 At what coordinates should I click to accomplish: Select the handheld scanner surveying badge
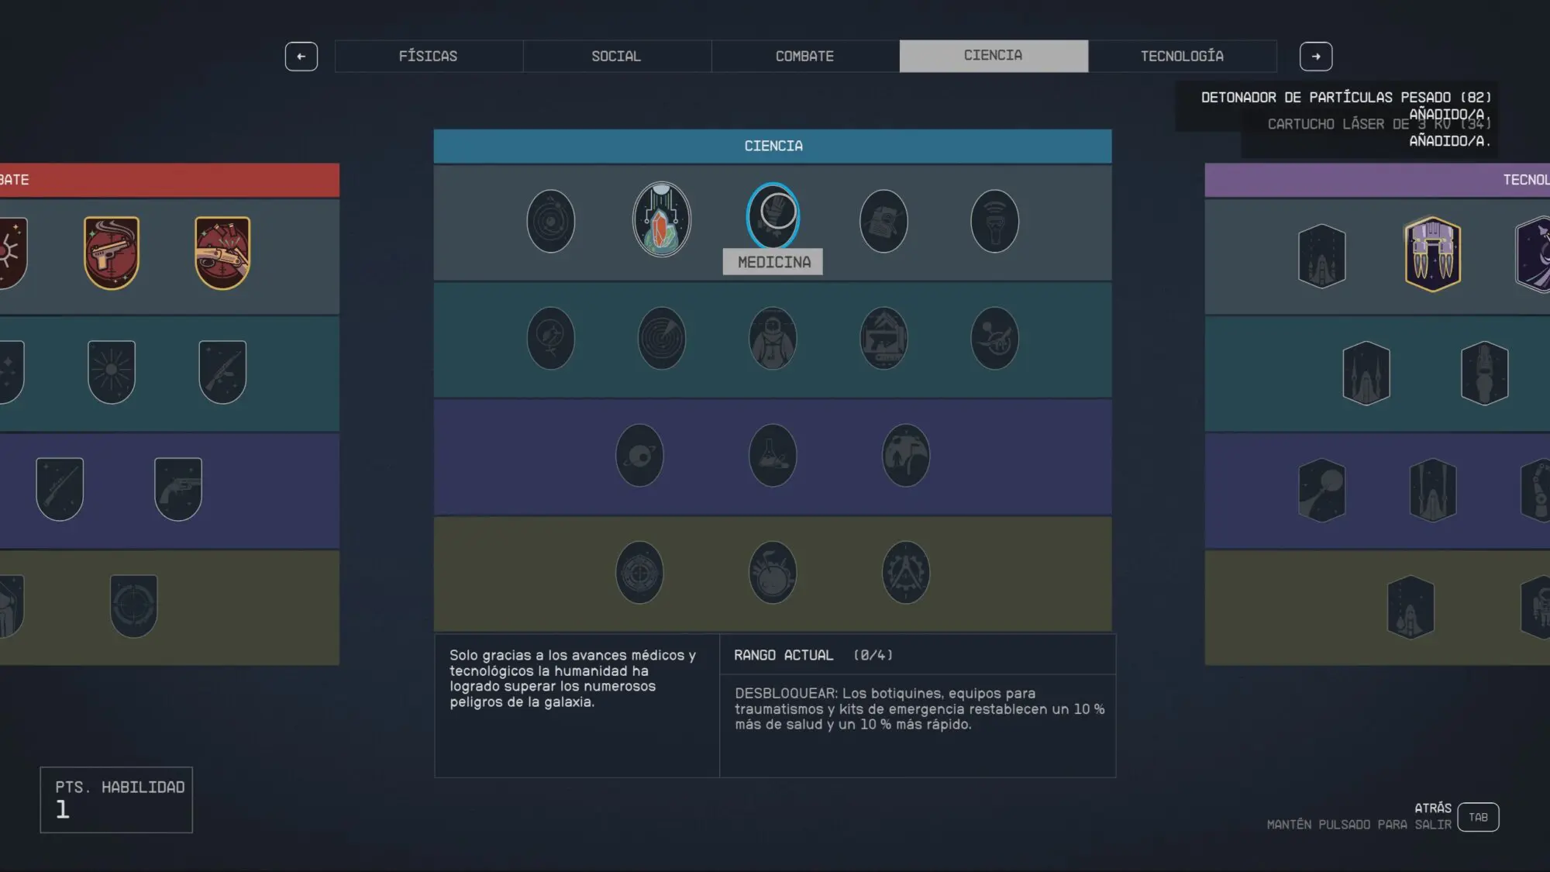coord(994,221)
